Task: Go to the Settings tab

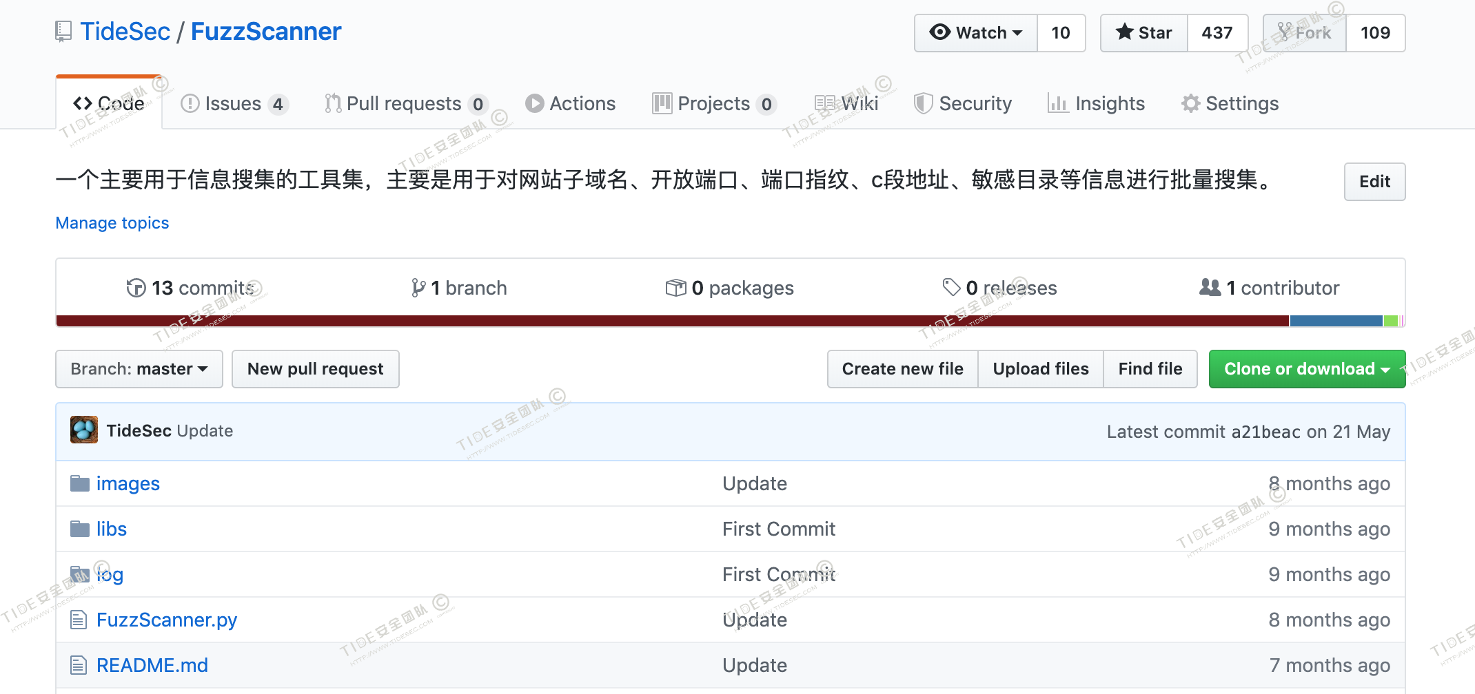Action: [x=1230, y=104]
